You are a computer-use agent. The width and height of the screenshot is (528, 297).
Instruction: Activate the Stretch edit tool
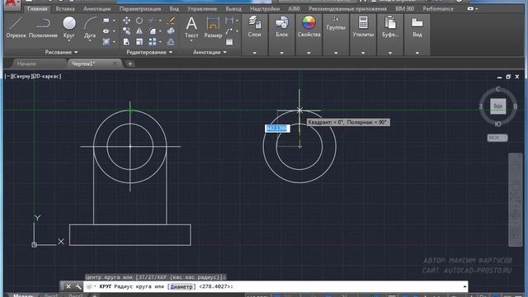click(x=126, y=42)
